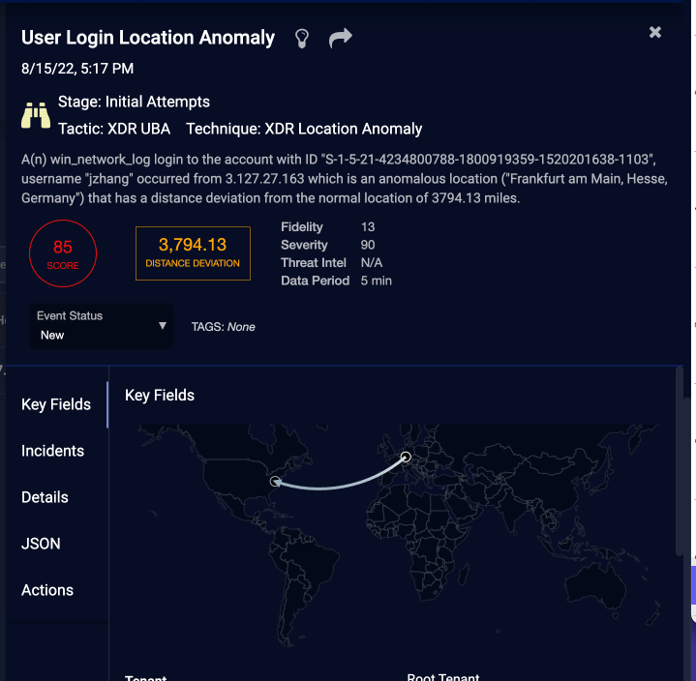Click the United States location marker on map
The width and height of the screenshot is (696, 681).
pos(275,480)
